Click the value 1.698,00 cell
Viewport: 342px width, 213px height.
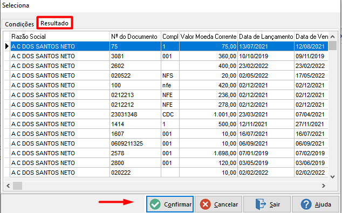[208, 153]
